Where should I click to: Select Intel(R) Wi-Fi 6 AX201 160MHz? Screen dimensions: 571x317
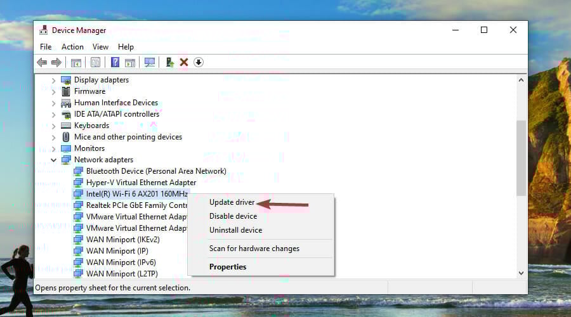137,194
